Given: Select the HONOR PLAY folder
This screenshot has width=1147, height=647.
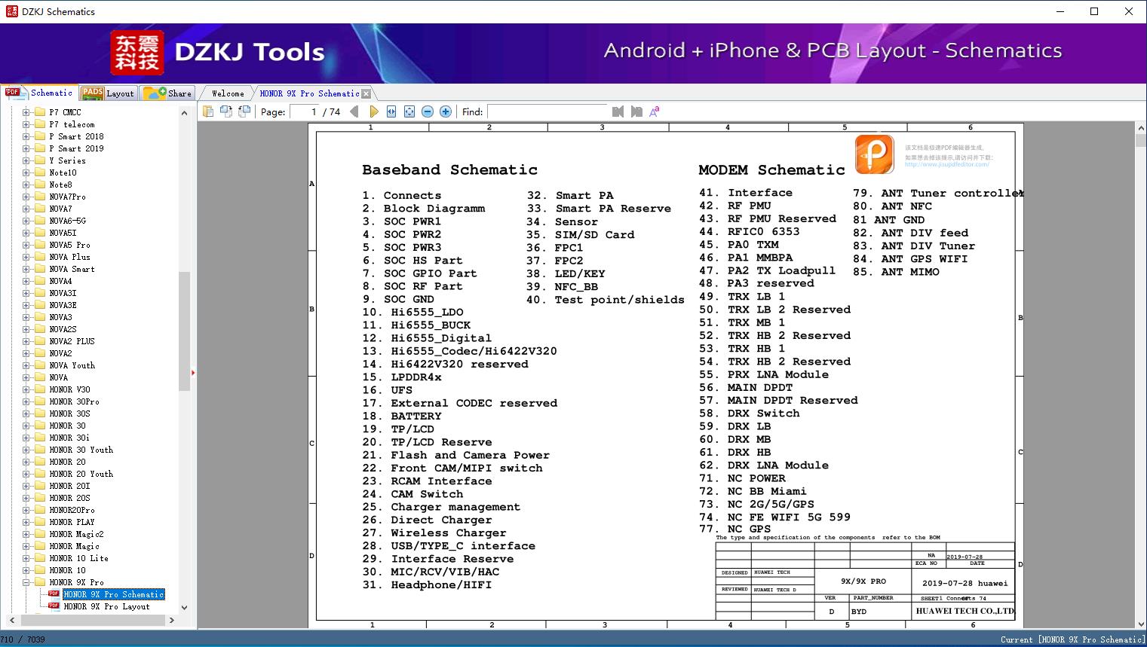Looking at the screenshot, I should point(72,522).
